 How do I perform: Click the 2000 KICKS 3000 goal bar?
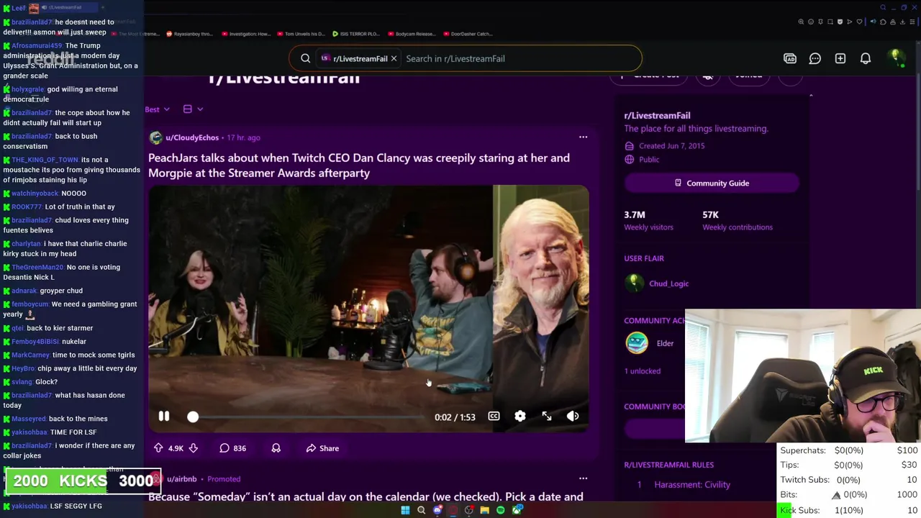click(x=83, y=481)
